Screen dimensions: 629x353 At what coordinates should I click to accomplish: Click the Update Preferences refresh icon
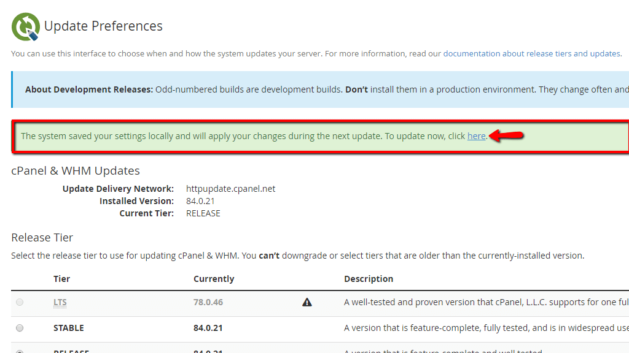tap(26, 26)
